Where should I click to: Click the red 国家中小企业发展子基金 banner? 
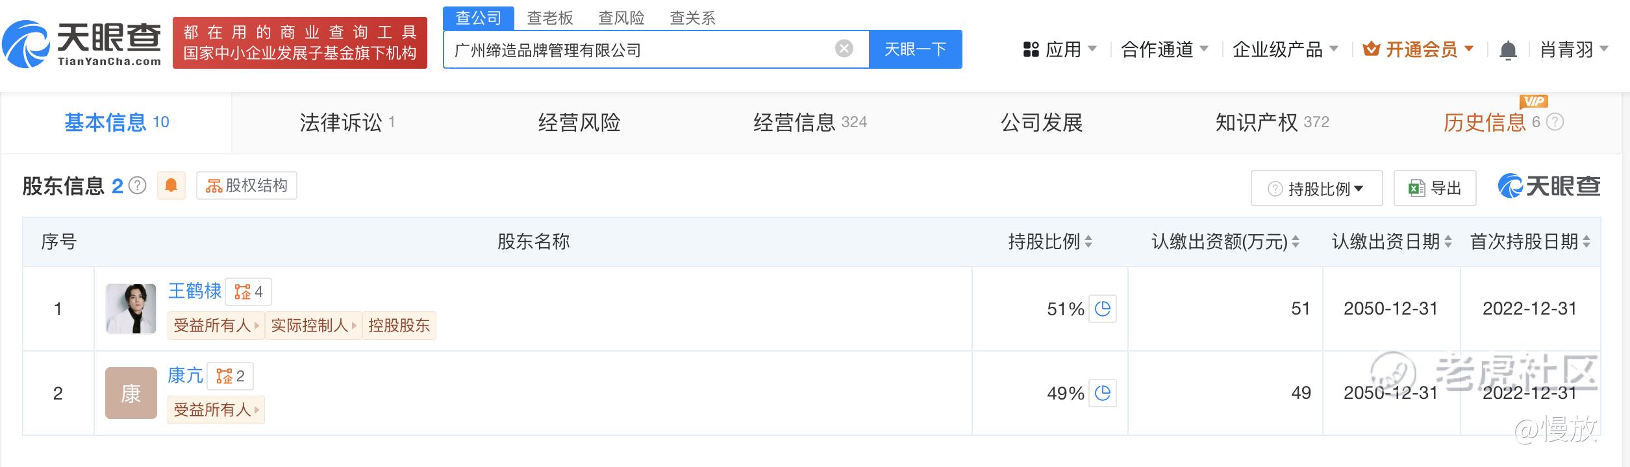(x=300, y=43)
